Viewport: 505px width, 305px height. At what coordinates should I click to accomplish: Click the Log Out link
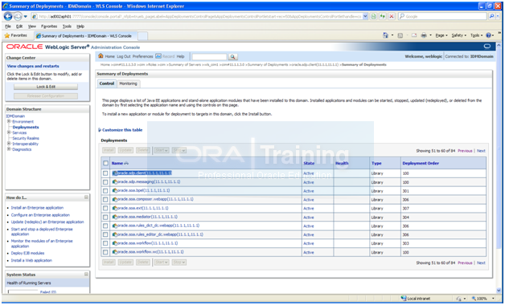coord(124,56)
